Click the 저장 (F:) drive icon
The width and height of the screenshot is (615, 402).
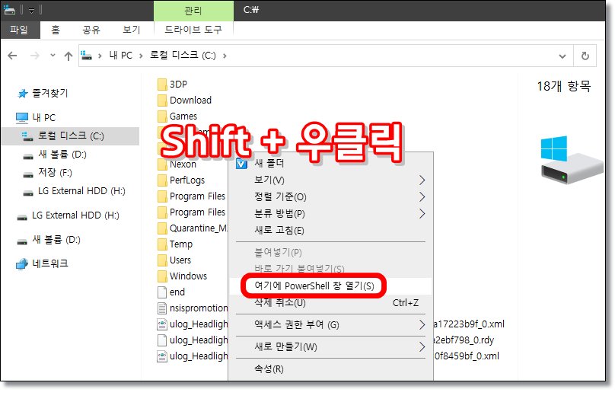coord(28,174)
